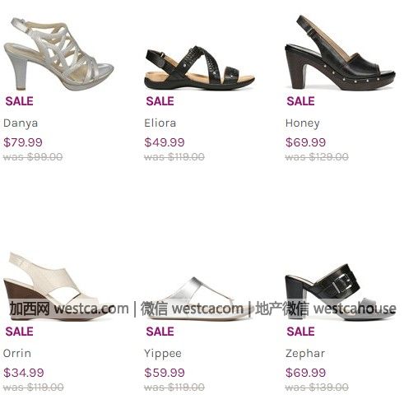This screenshot has height=399, width=404.
Task: Click the SALE badge above Danya
Action: pyautogui.click(x=20, y=101)
